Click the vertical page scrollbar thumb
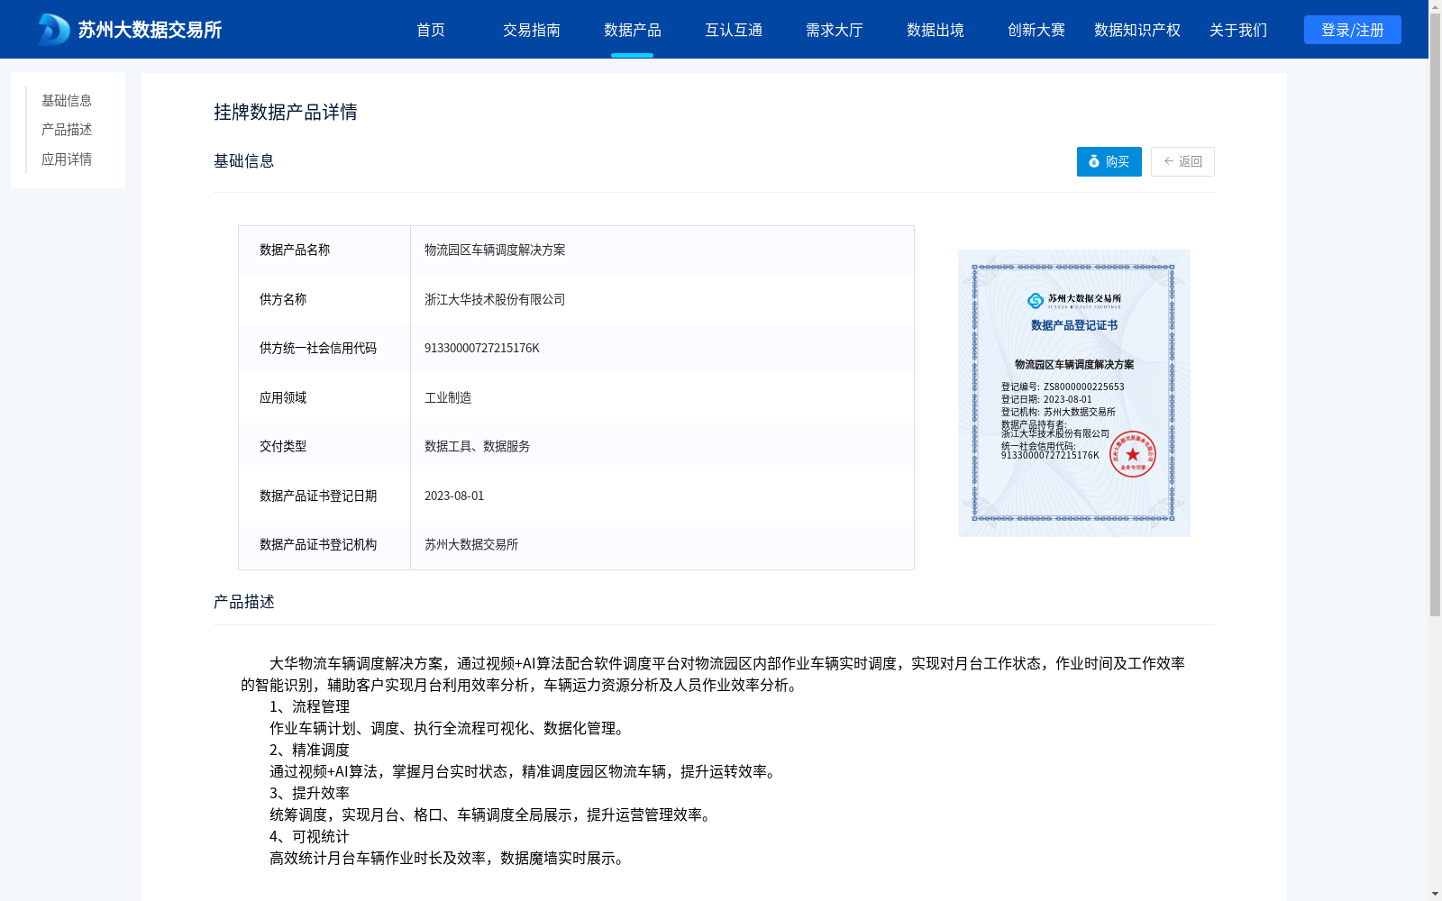The width and height of the screenshot is (1442, 901). [x=1435, y=315]
